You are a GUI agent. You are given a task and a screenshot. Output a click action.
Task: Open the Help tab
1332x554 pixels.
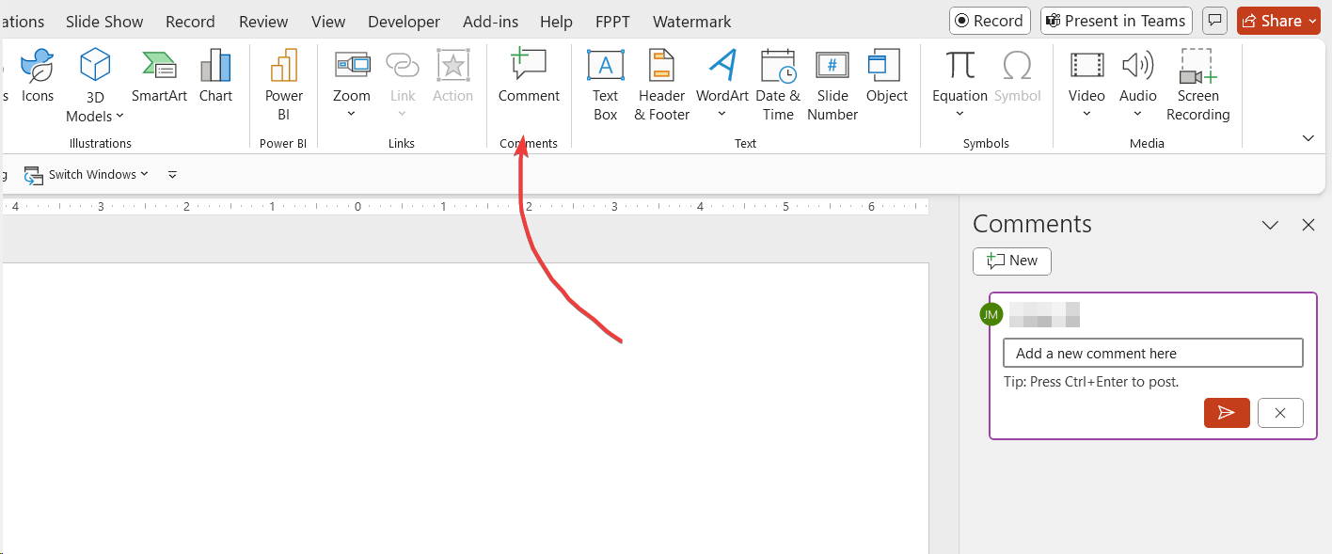(556, 22)
